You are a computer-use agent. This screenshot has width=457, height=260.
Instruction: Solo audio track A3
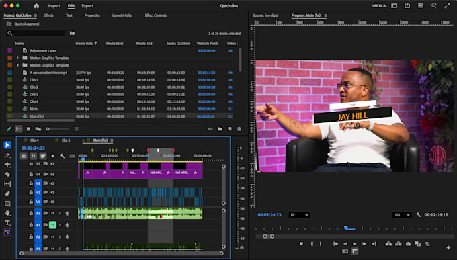[x=60, y=237]
